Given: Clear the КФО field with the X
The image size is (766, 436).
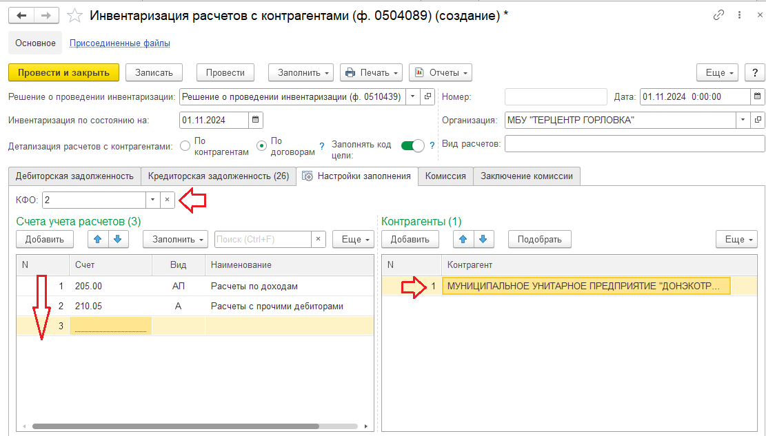Looking at the screenshot, I should [167, 200].
